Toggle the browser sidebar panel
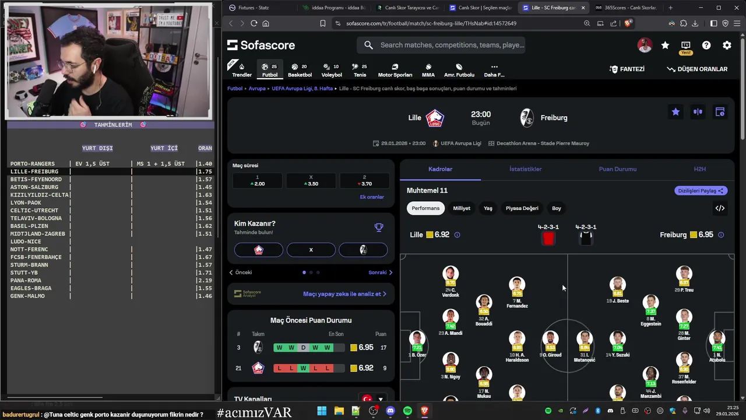The image size is (746, 420). (x=713, y=23)
